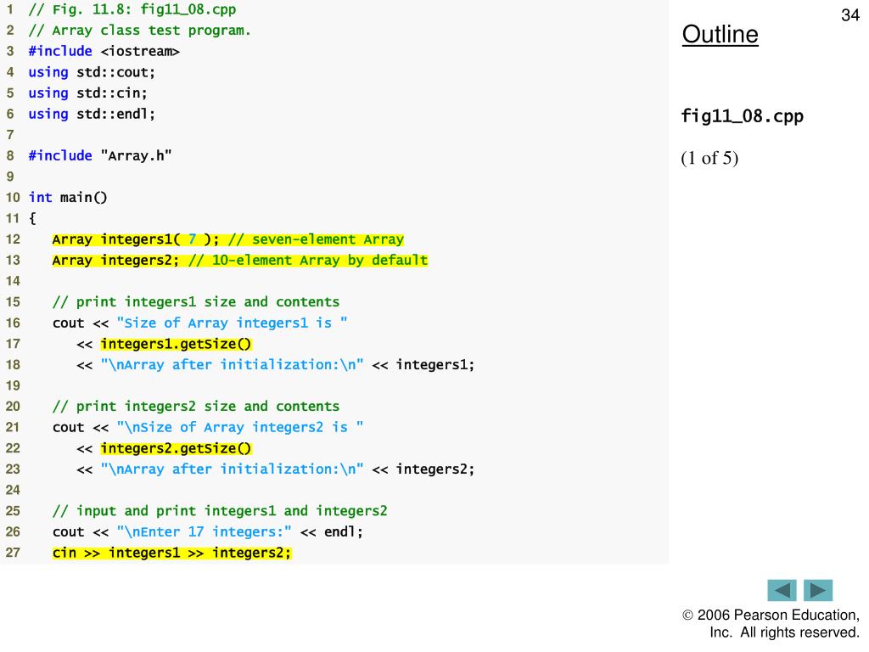869x652 pixels.
Task: Click '<< integers1;' at end of line 18
Action: tap(423, 365)
